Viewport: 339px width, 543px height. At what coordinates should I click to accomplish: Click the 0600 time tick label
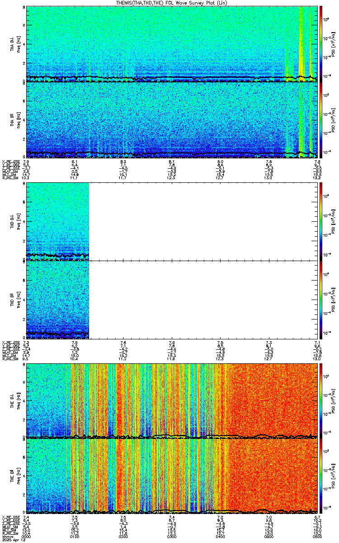pos(317,537)
